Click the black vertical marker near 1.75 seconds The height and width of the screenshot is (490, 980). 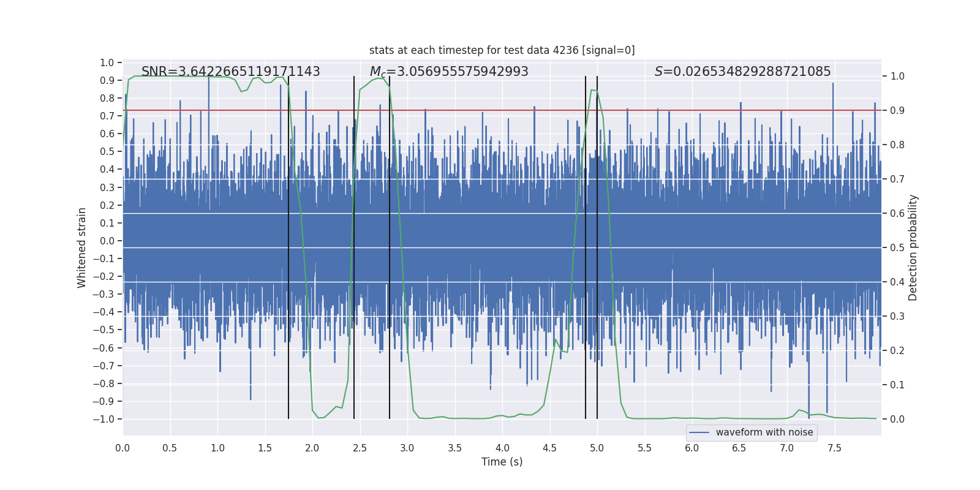[x=288, y=247]
